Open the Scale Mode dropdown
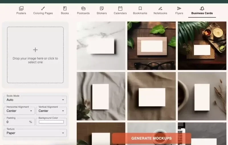 35,100
